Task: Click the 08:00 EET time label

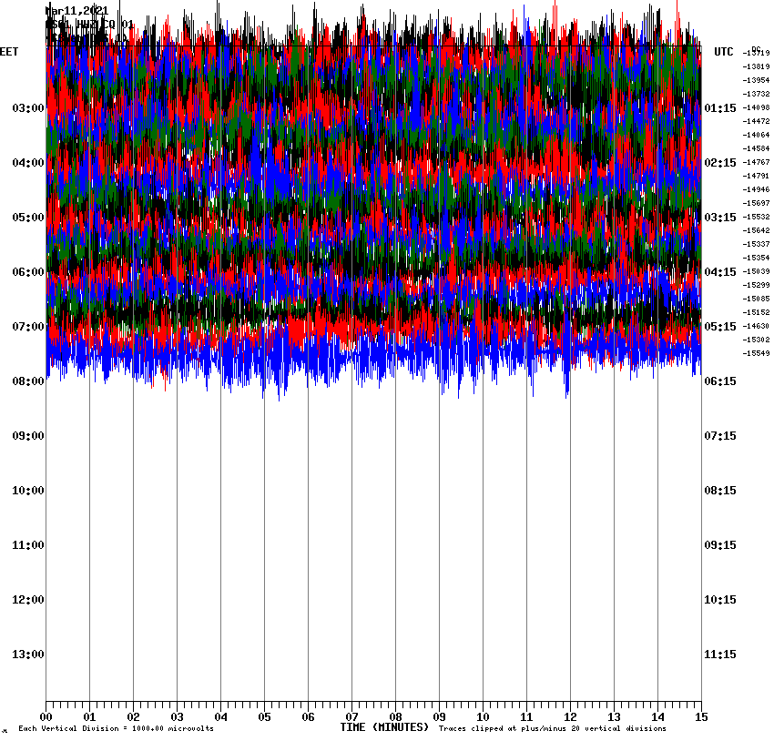Action: 27,381
